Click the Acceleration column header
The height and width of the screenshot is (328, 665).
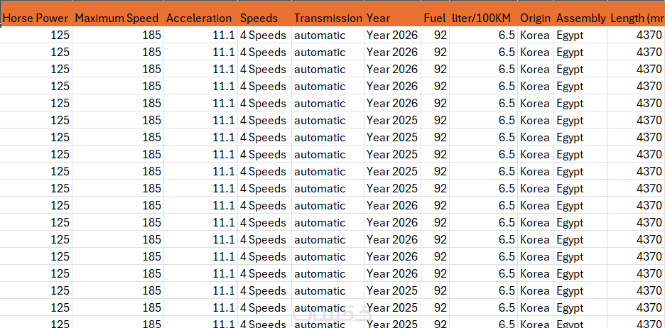tap(199, 18)
